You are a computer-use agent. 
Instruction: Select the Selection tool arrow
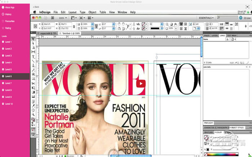[x=33, y=39]
